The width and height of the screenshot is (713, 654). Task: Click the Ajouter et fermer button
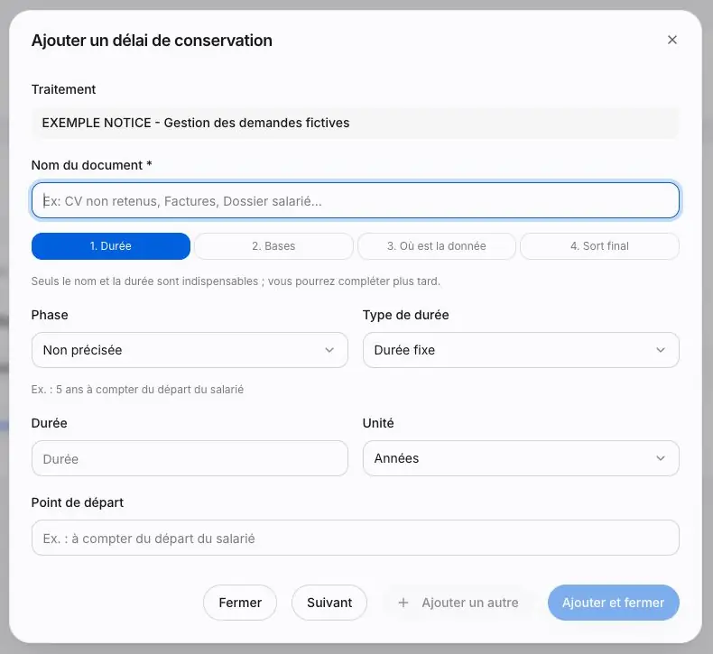[x=614, y=603]
